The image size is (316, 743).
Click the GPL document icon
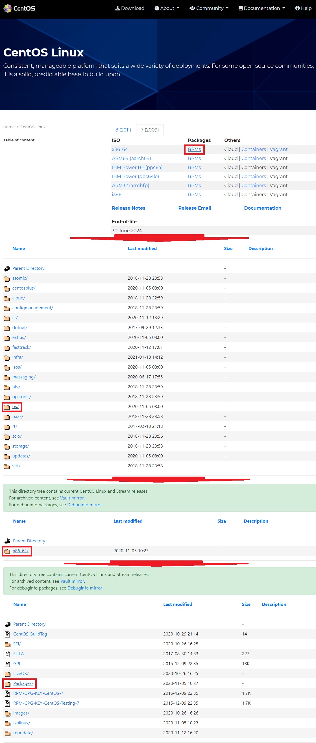(8, 664)
